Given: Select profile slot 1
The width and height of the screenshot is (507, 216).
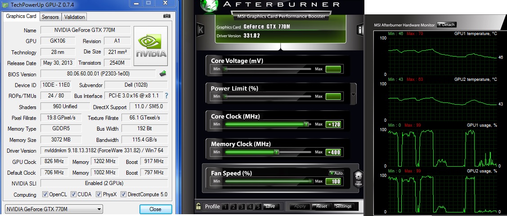Looking at the screenshot, I should (x=225, y=207).
